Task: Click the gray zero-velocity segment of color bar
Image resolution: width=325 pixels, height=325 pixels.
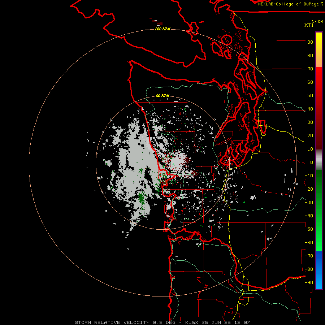Action: point(319,160)
